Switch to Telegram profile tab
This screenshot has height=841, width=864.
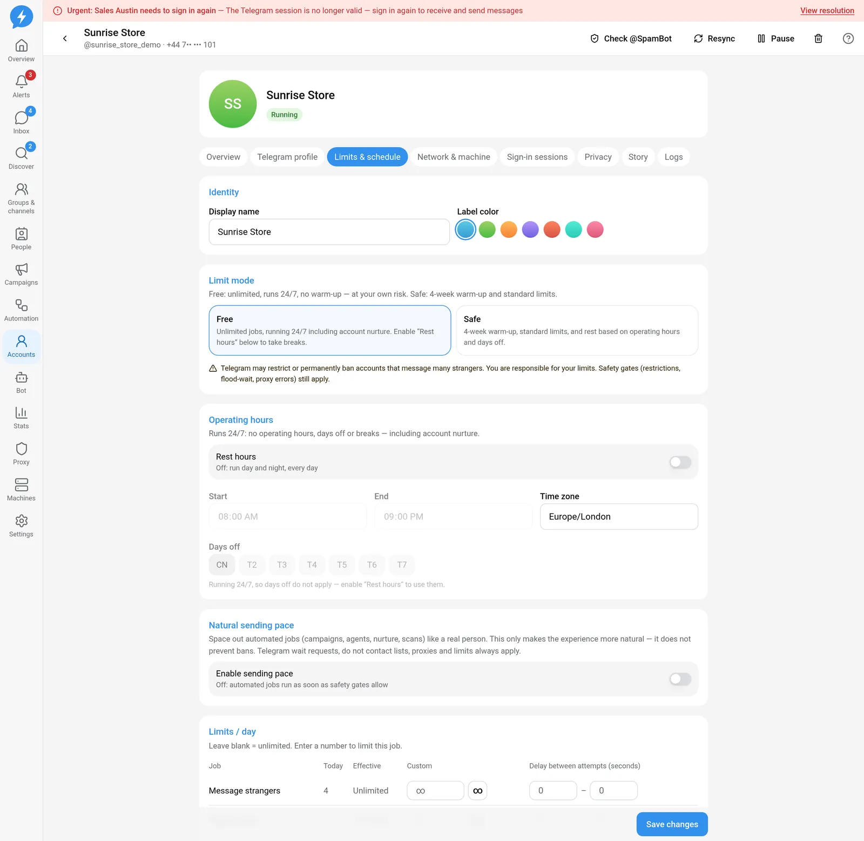pos(287,157)
